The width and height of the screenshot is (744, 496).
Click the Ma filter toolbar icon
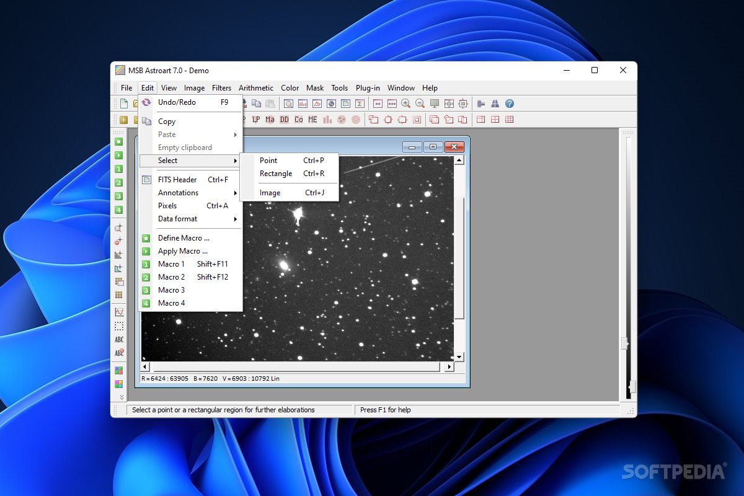click(x=270, y=120)
